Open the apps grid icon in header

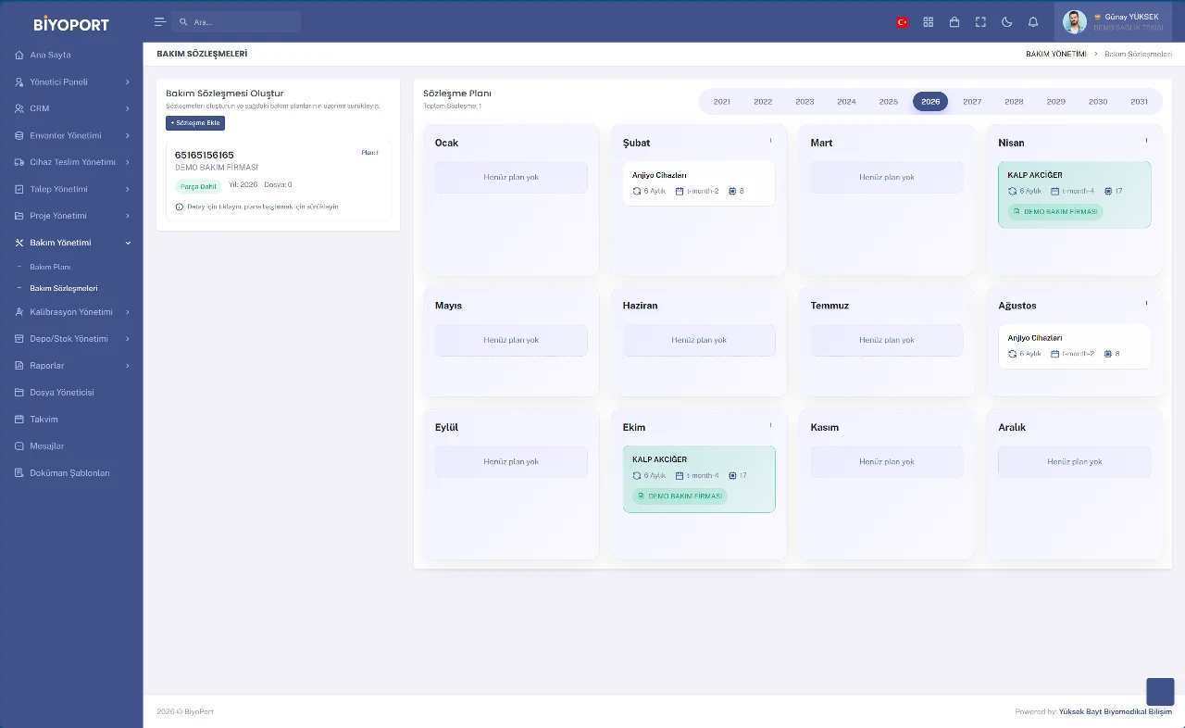929,22
